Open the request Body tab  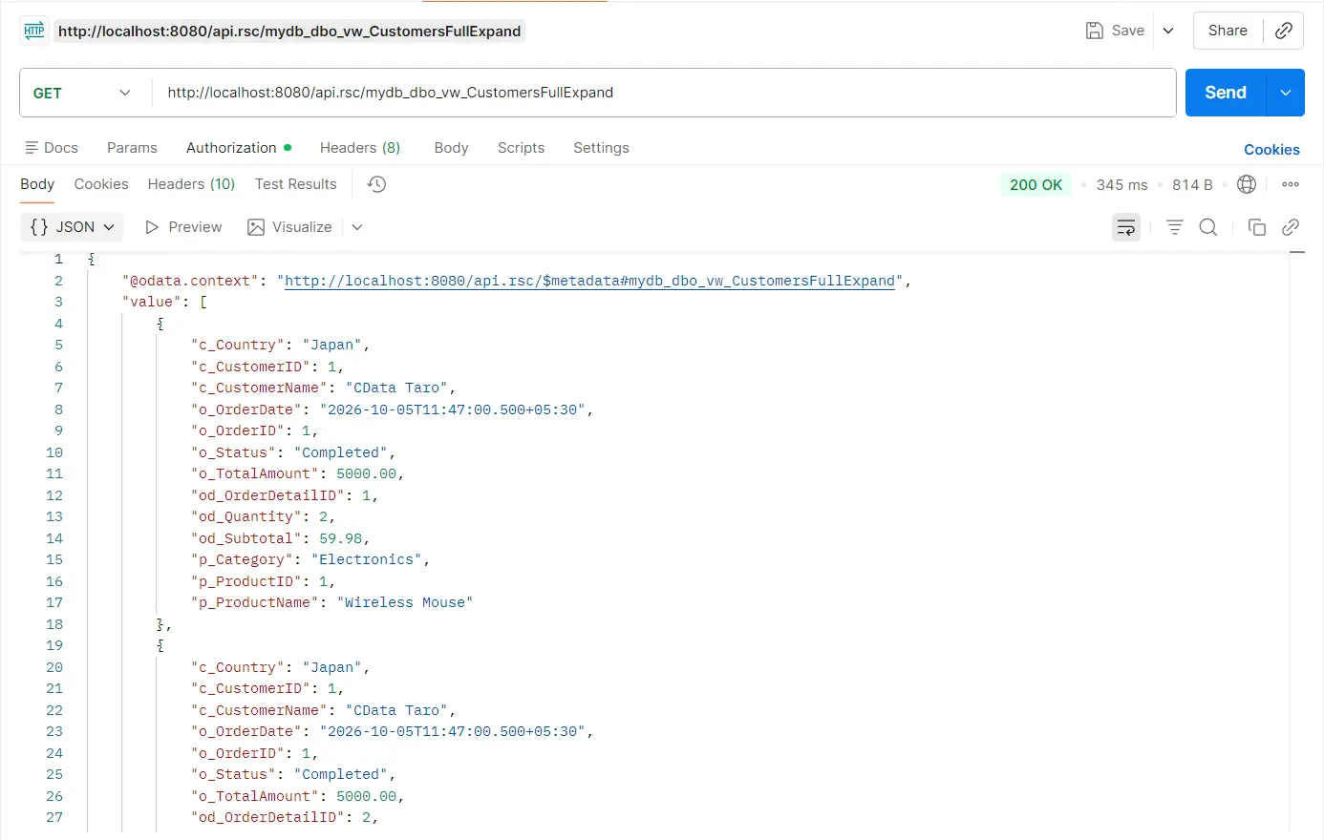(x=451, y=148)
